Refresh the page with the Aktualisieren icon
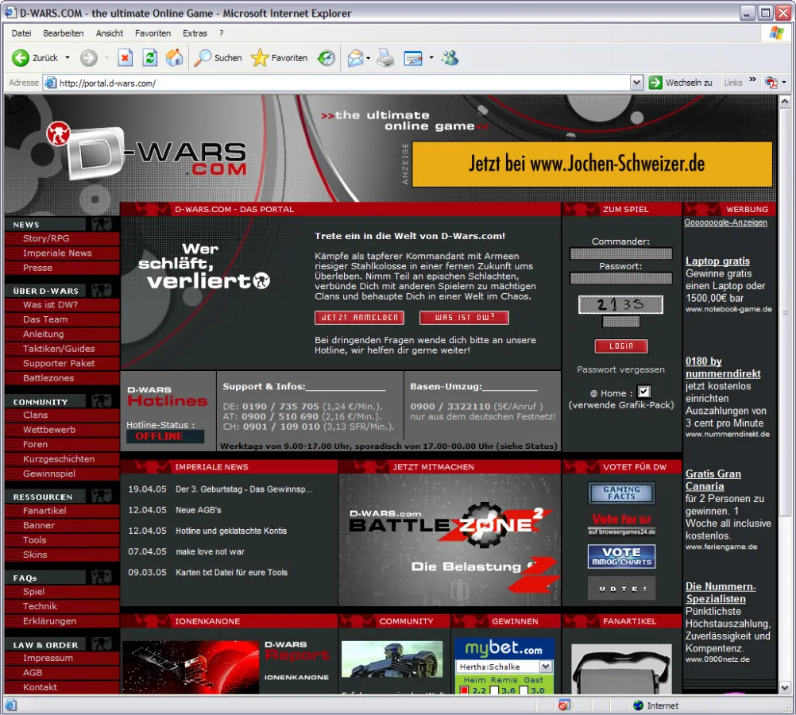This screenshot has width=796, height=715. [150, 57]
